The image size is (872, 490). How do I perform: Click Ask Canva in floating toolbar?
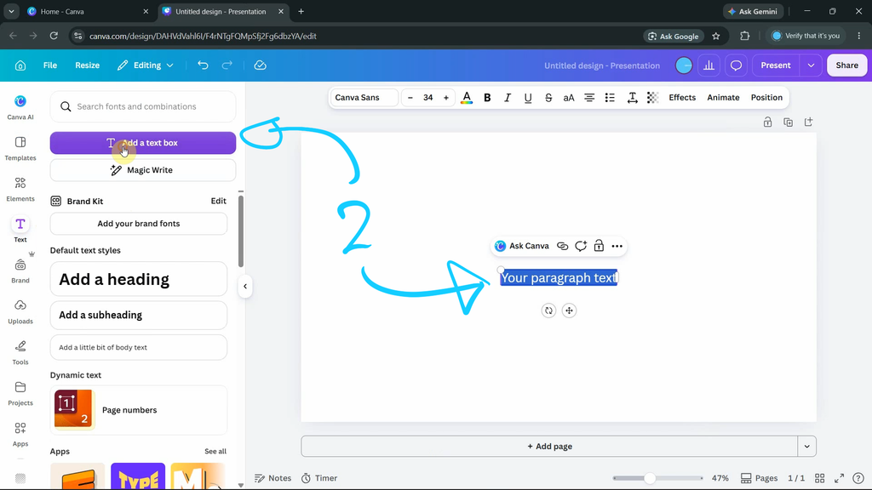[x=522, y=246]
